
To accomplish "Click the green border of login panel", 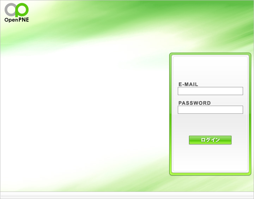I will tap(171, 113).
